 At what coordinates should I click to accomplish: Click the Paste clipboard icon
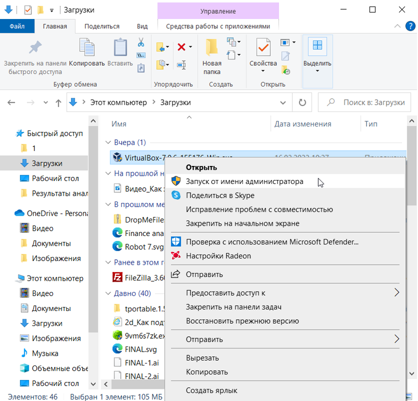click(x=120, y=49)
